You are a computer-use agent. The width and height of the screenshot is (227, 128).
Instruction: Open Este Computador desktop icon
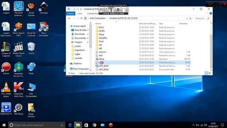(31, 90)
